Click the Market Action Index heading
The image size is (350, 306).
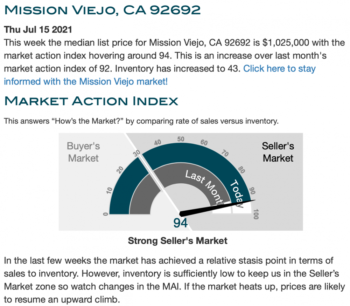(x=91, y=101)
